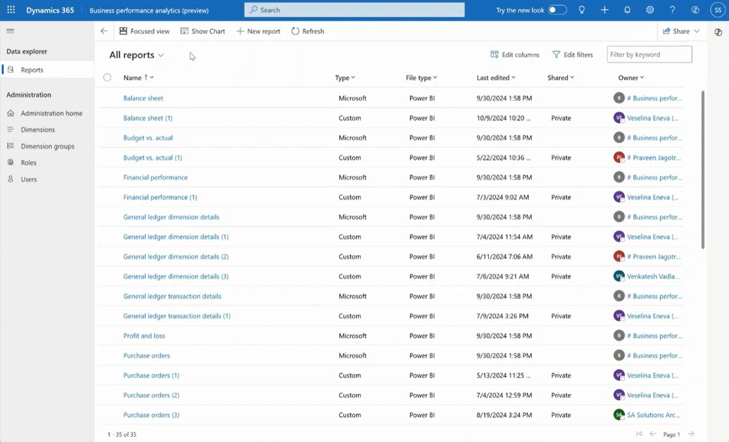
Task: Click the Focused view command
Action: tap(145, 31)
